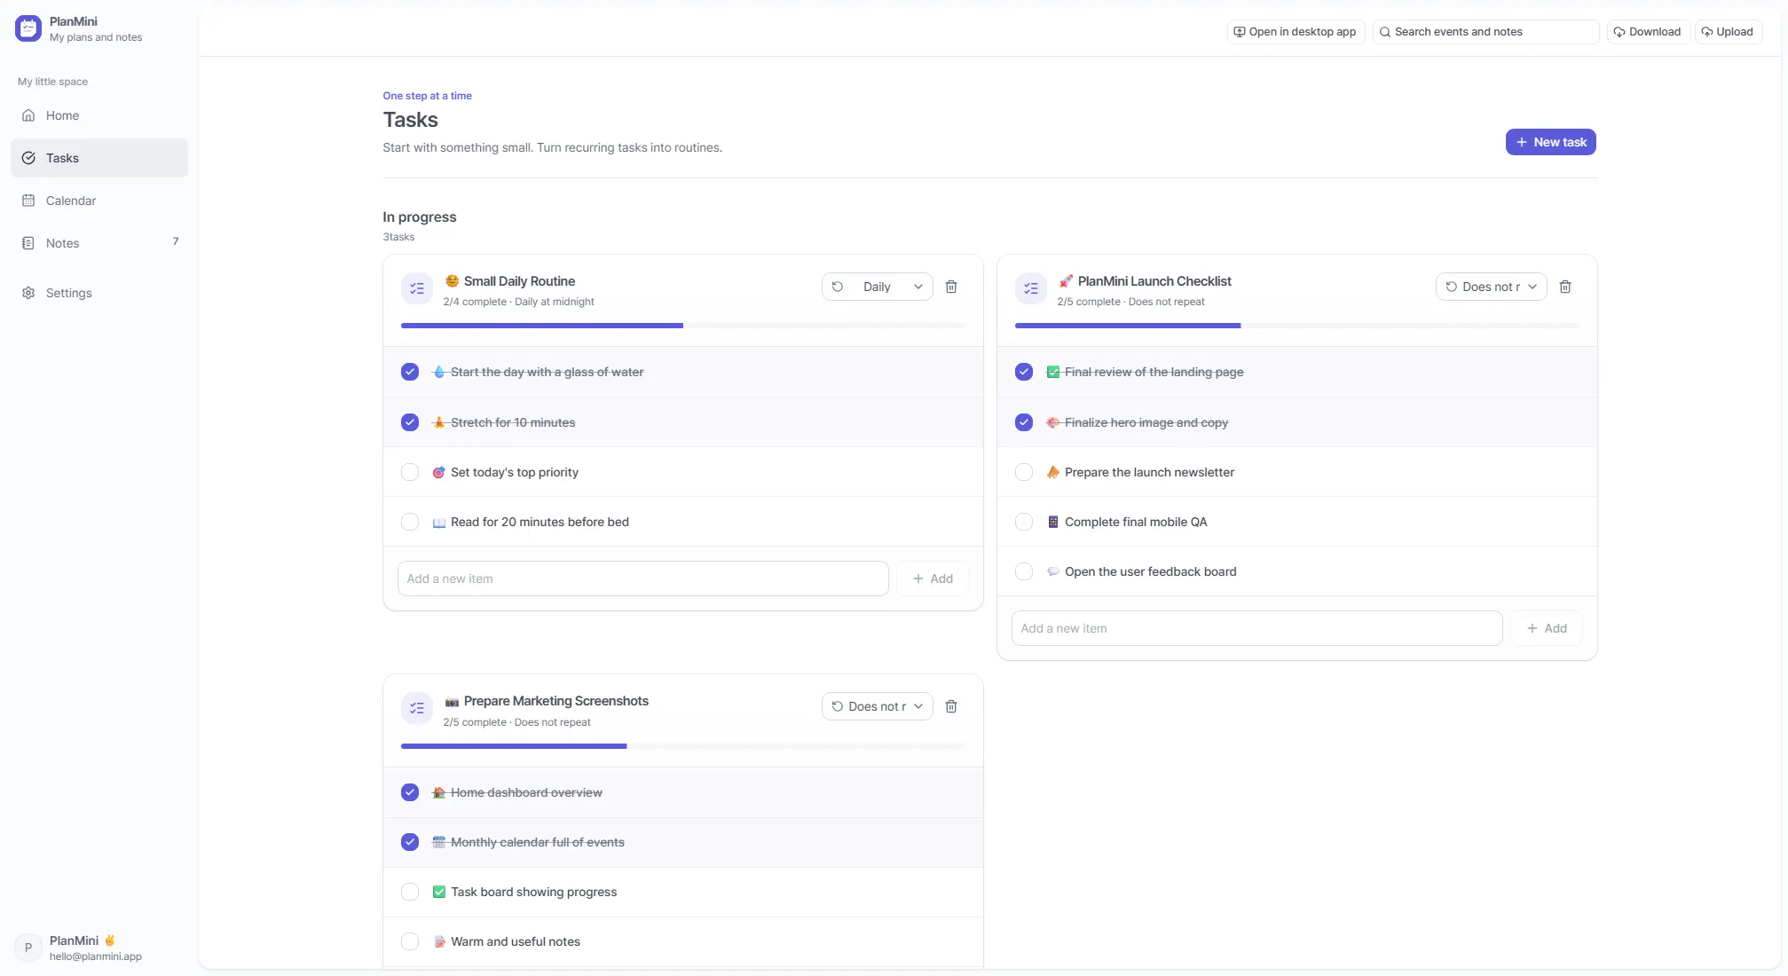Open Calendar from the sidebar

pyautogui.click(x=99, y=201)
